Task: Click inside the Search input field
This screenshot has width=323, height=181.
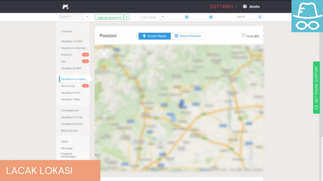Action: coord(246,17)
